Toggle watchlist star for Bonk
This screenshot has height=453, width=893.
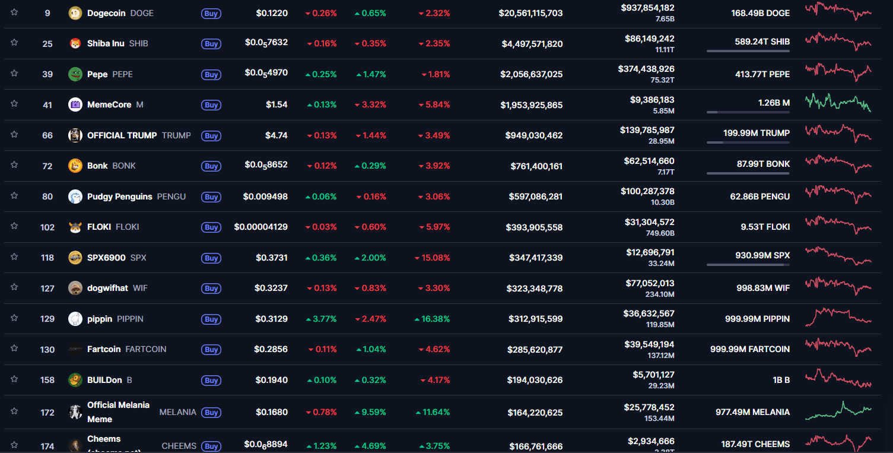click(14, 165)
